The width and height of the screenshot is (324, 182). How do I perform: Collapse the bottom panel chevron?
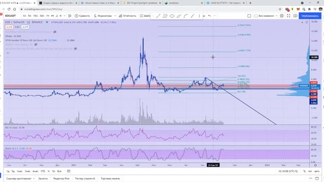pos(310,178)
